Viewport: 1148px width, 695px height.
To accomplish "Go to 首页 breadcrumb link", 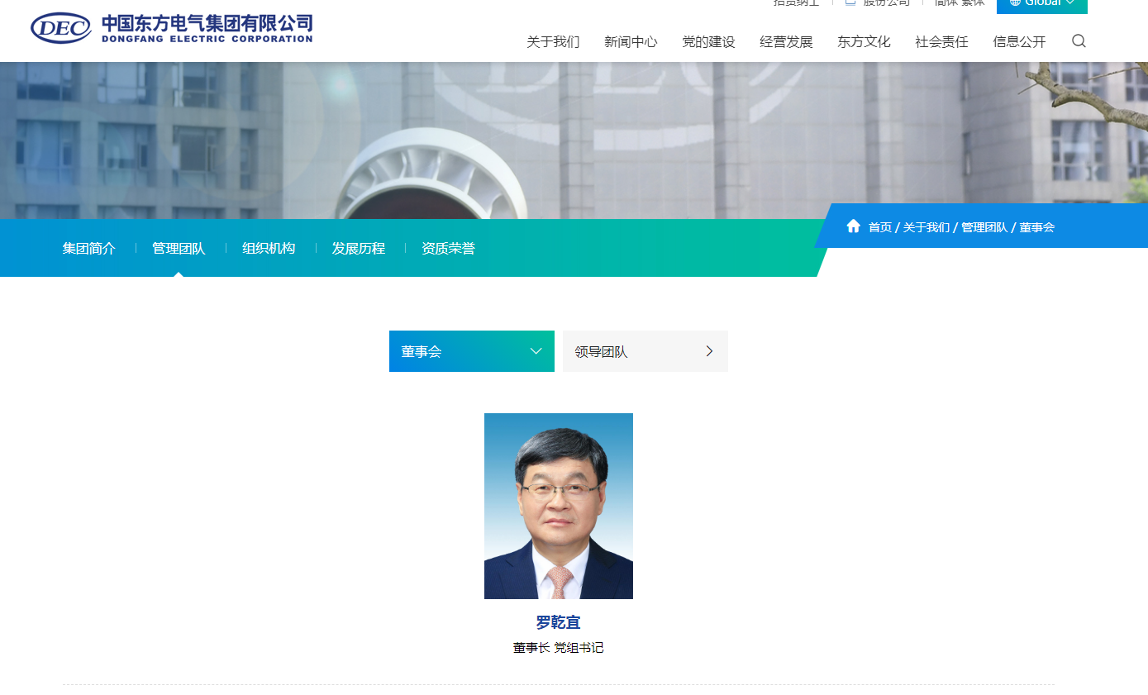I will point(880,227).
